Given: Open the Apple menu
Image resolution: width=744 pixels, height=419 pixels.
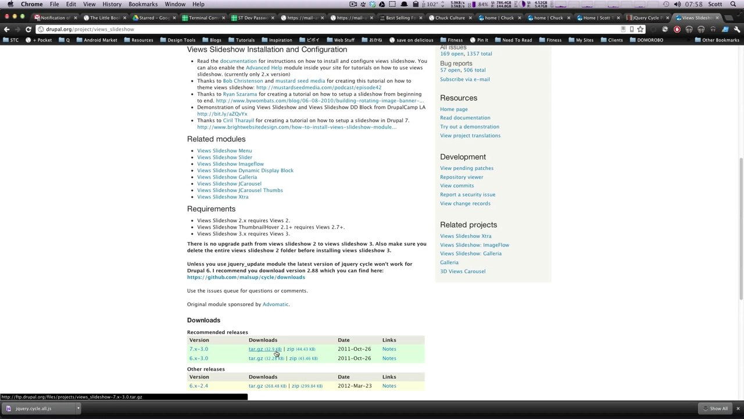Looking at the screenshot, I should coord(10,4).
